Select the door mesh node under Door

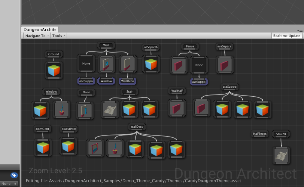85,110
